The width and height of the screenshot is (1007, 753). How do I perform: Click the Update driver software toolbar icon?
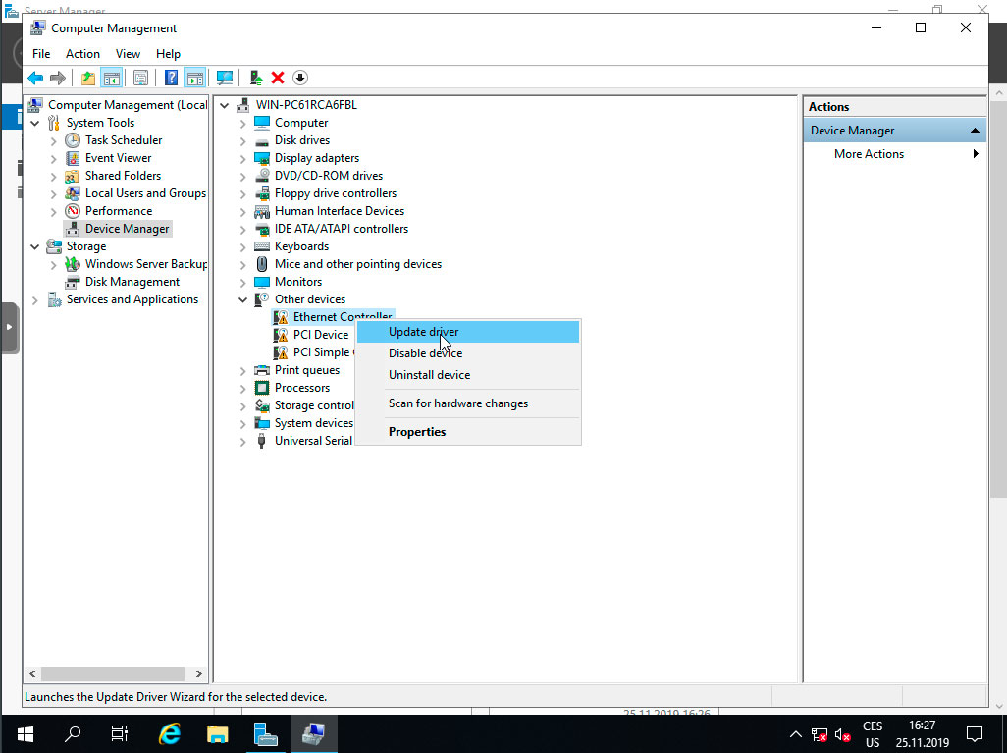pyautogui.click(x=254, y=78)
